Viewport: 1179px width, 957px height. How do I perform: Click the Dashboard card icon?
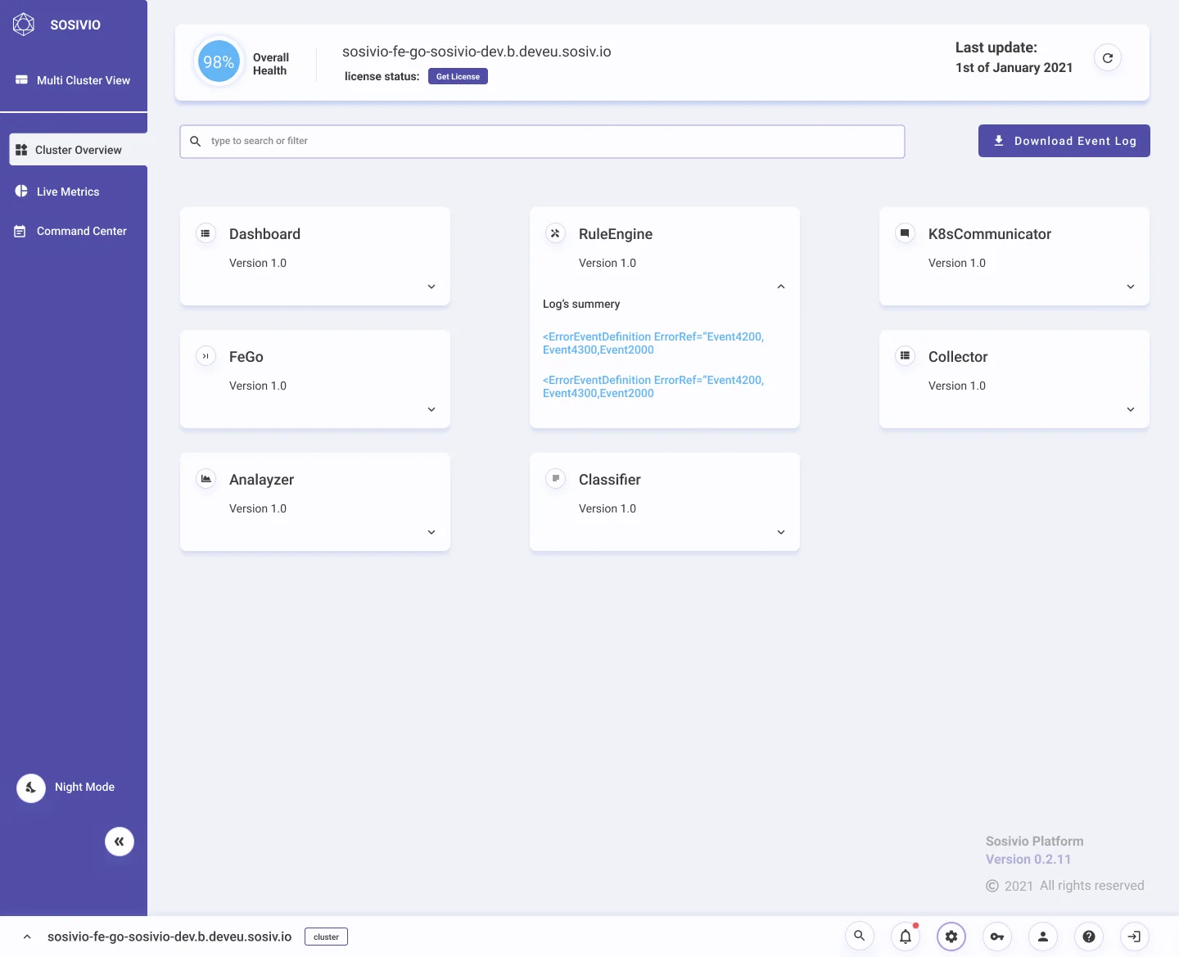206,233
